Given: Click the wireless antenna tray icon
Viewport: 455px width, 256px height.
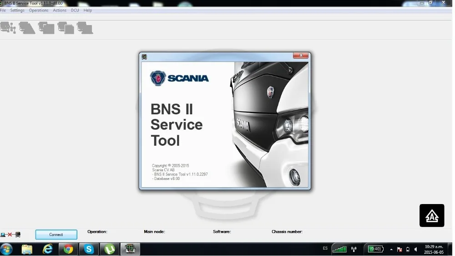Looking at the screenshot, I should pyautogui.click(x=354, y=249).
